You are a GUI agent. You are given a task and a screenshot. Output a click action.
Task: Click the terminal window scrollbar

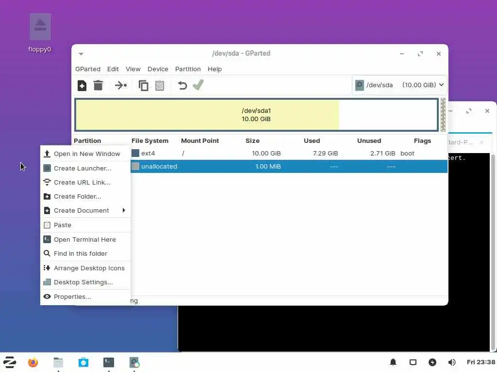click(x=493, y=251)
